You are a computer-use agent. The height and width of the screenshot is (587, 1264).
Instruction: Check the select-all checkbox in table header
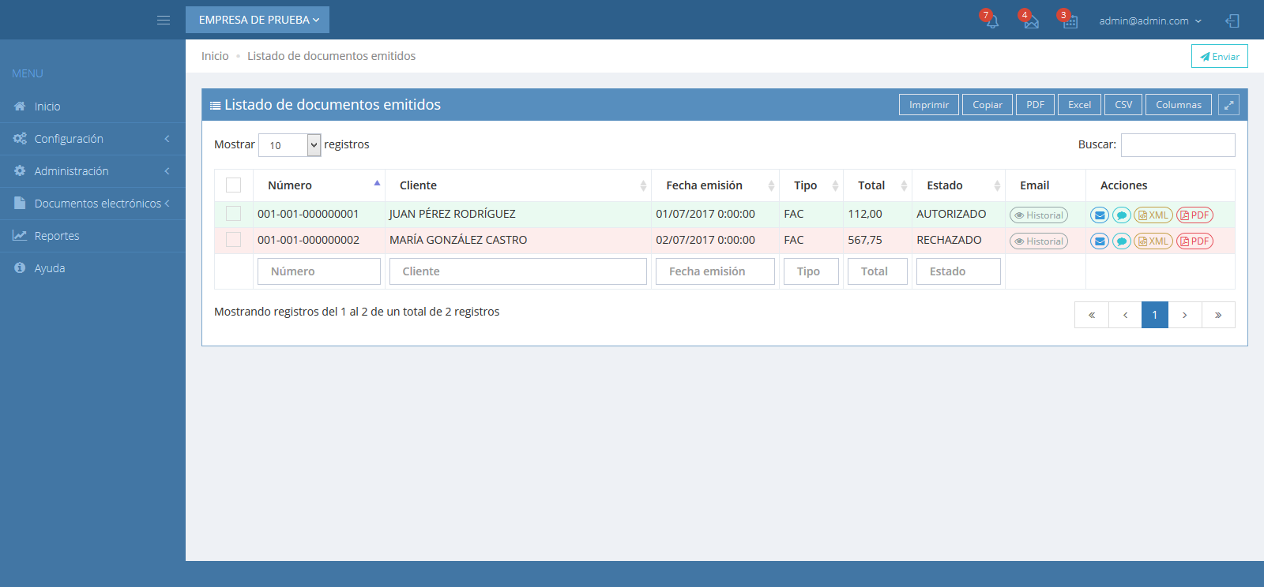coord(233,185)
